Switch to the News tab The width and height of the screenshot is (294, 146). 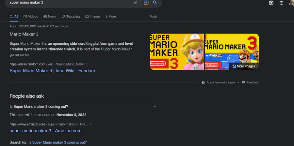50,16
